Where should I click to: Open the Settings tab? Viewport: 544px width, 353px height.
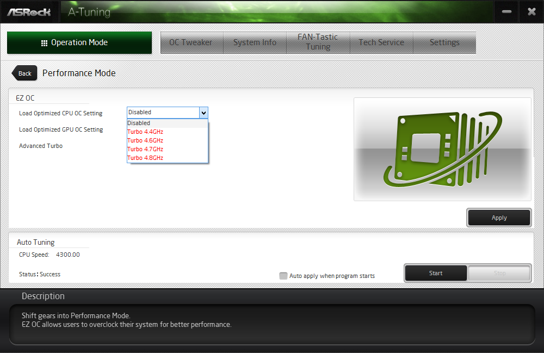[444, 42]
